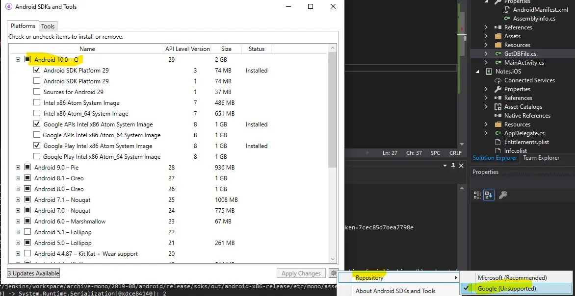Click the pin icon on the output panel
Viewport: 575px width, 296px height.
pyautogui.click(x=453, y=166)
